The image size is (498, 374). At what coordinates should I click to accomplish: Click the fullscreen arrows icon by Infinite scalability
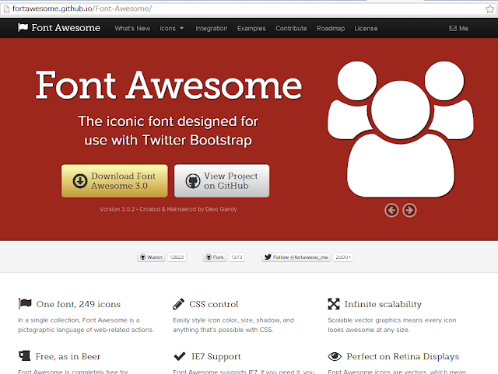click(x=334, y=304)
